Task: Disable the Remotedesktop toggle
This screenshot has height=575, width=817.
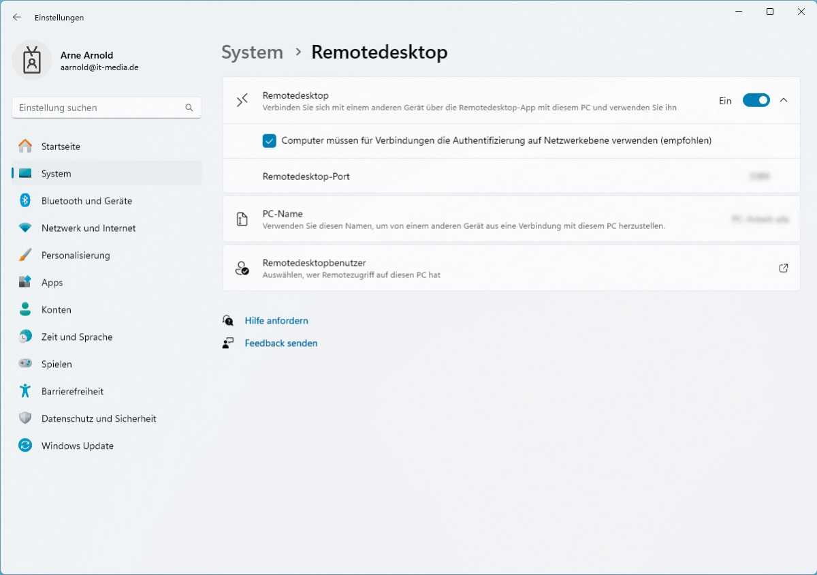Action: tap(756, 99)
